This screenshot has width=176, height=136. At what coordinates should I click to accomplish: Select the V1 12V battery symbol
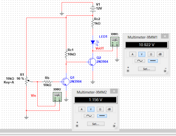[x=93, y=9]
